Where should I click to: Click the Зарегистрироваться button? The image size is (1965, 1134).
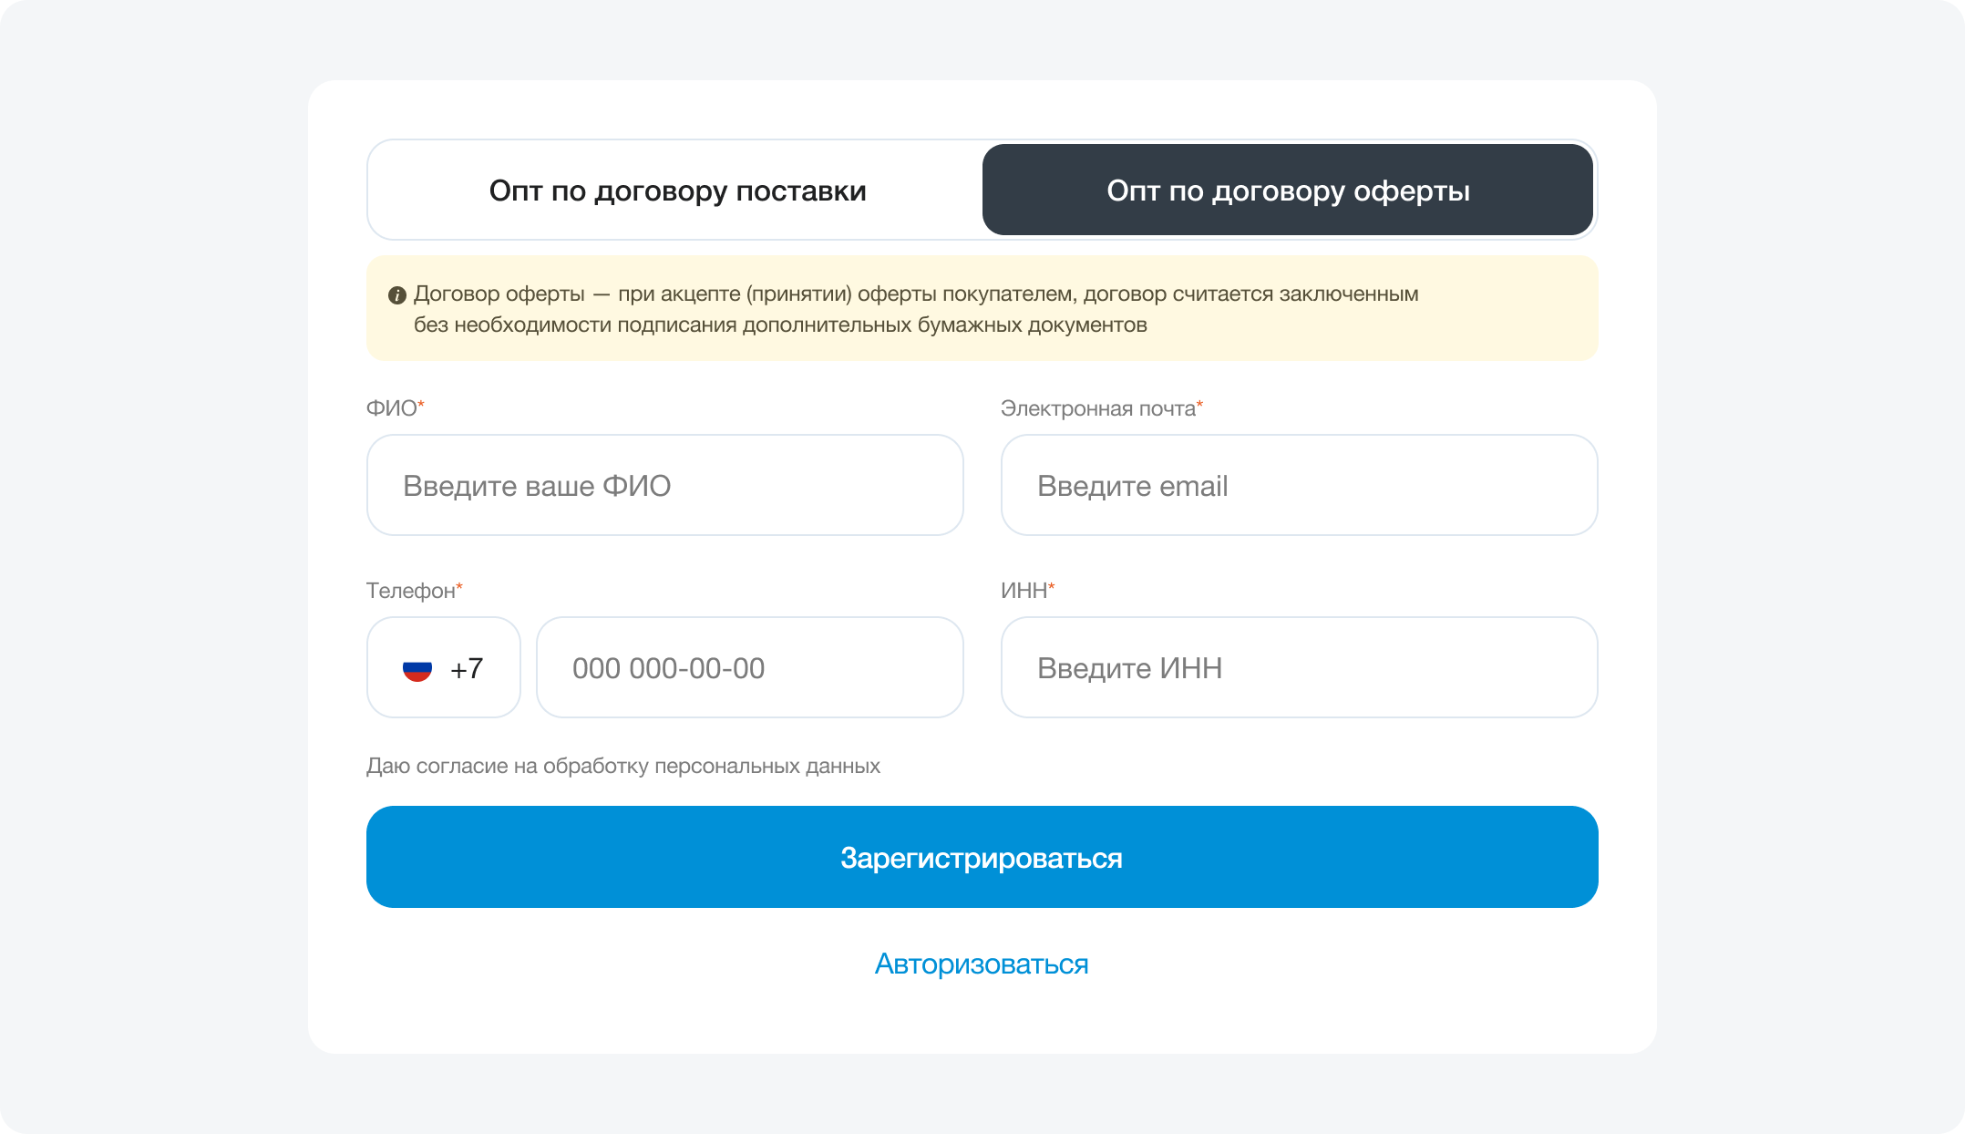coord(982,857)
